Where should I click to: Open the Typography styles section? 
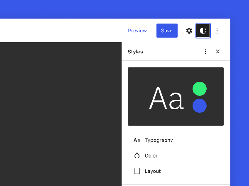(159, 140)
